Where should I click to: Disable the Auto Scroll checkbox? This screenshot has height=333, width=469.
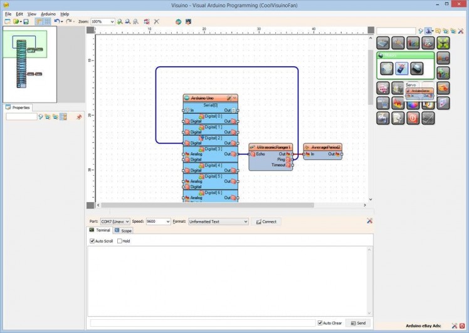tap(92, 241)
